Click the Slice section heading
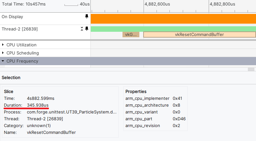The image size is (256, 141). click(x=8, y=91)
